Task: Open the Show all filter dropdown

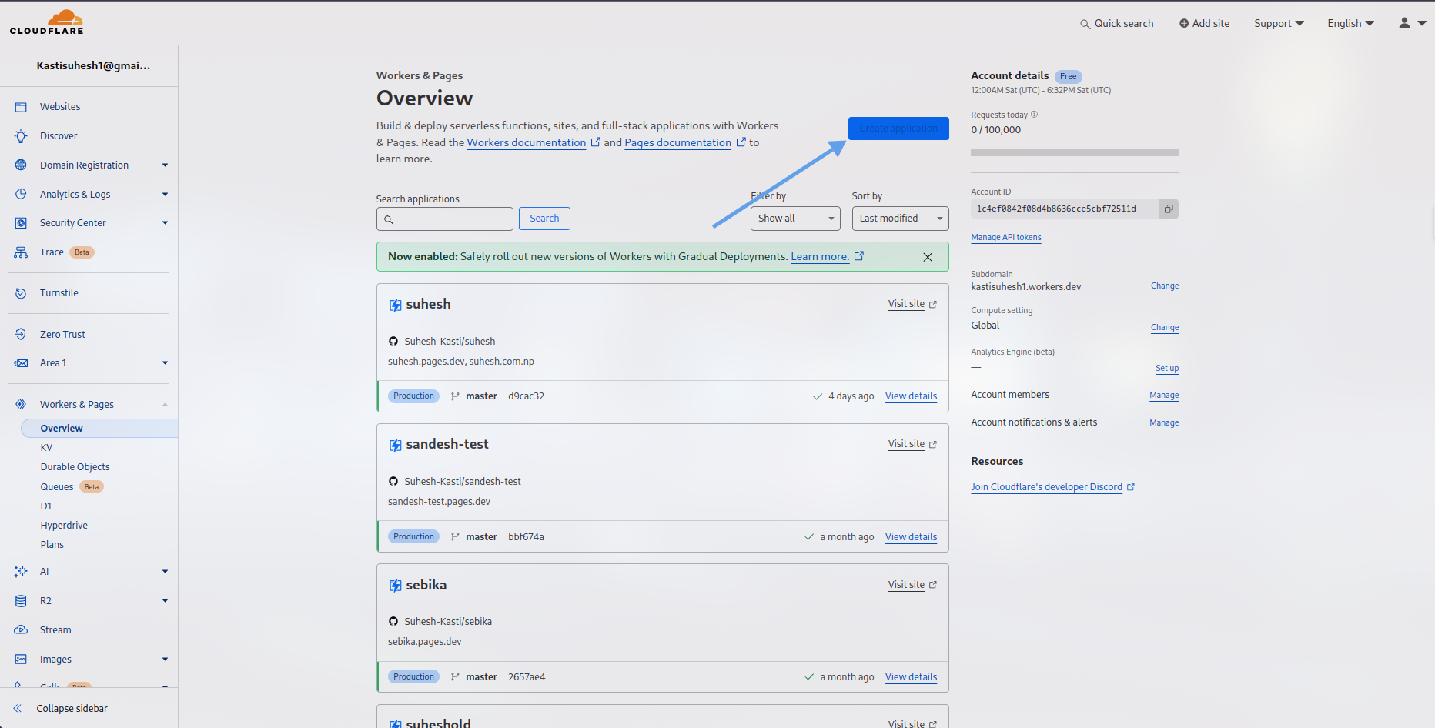Action: [794, 219]
